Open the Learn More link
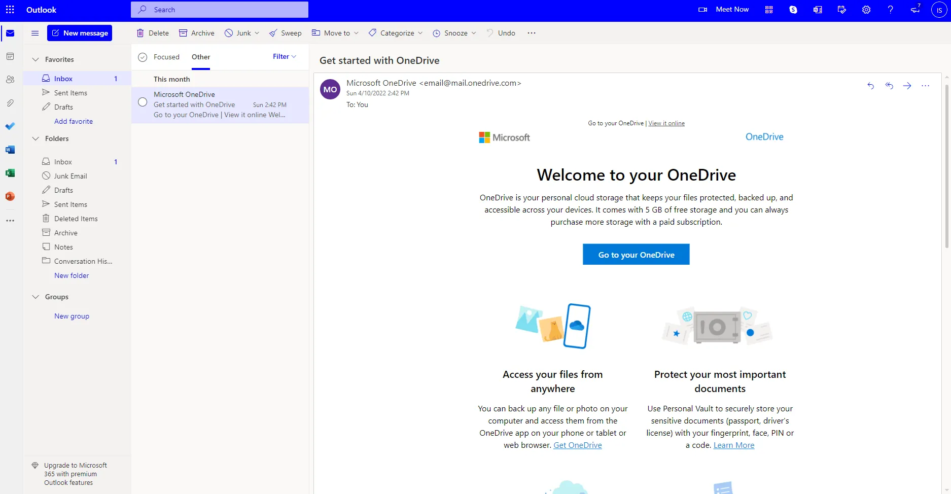This screenshot has width=951, height=494. click(734, 445)
